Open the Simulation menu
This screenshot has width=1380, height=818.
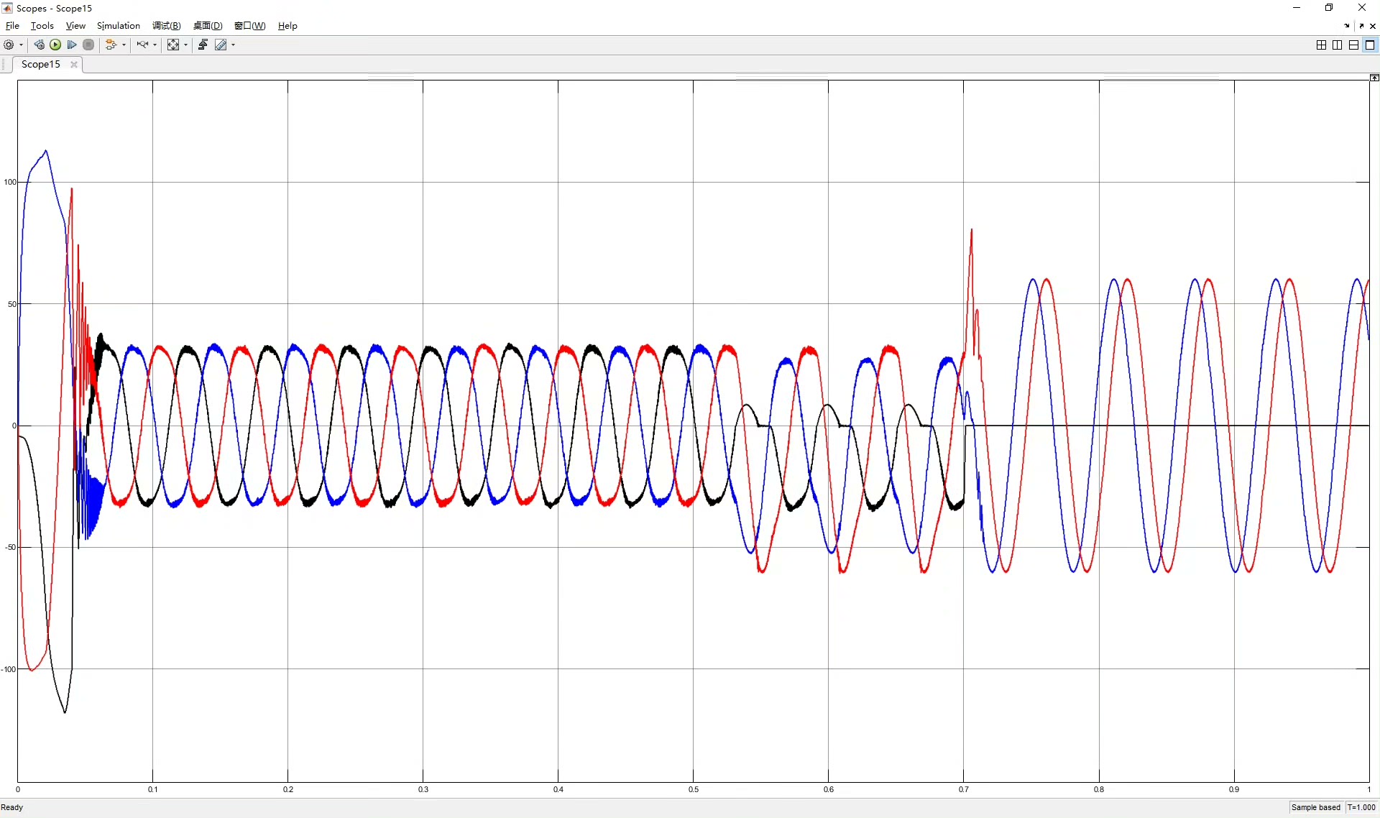[x=118, y=26]
